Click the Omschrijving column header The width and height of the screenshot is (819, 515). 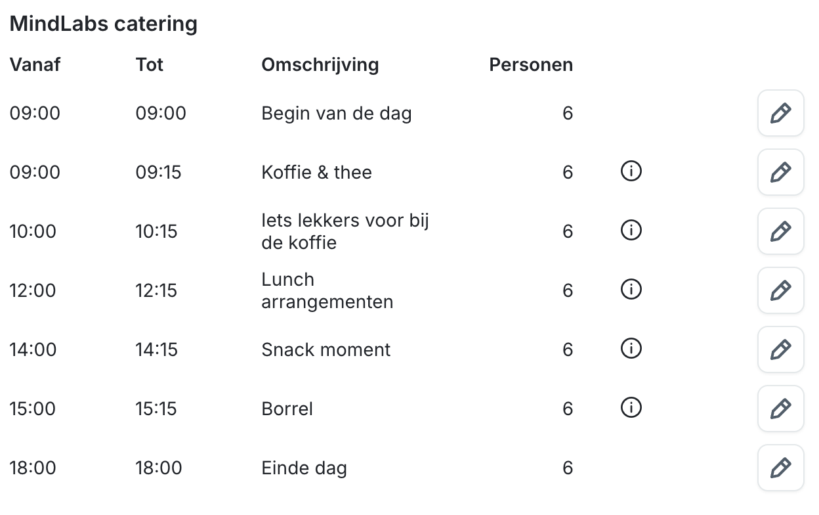pos(320,65)
